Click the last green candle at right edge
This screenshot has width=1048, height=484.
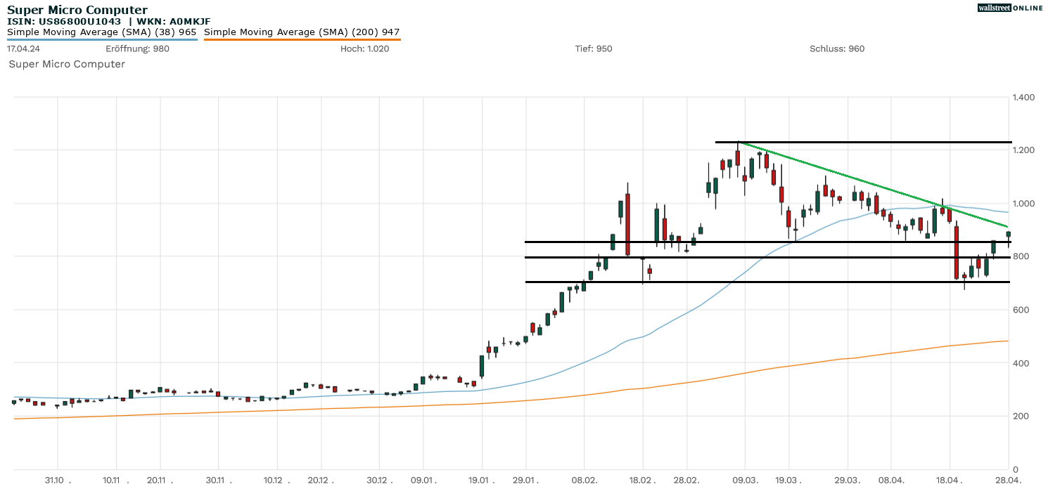[1008, 235]
